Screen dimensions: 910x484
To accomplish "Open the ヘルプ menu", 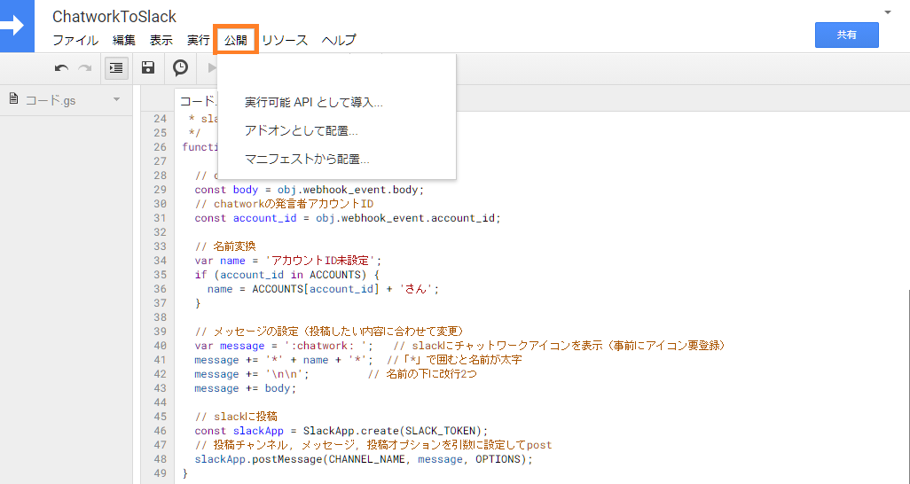I will [338, 40].
